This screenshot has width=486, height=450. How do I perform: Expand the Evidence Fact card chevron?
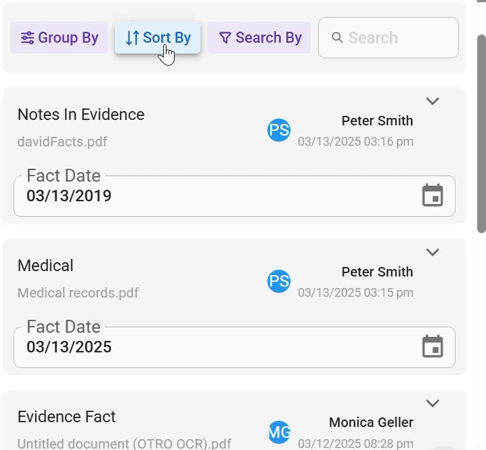coord(433,403)
